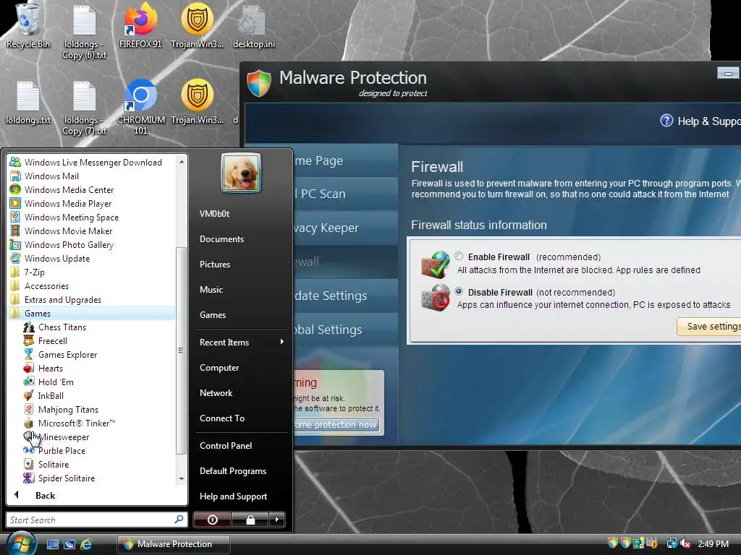
Task: Collapse the Games folder in start menu
Action: [x=38, y=314]
